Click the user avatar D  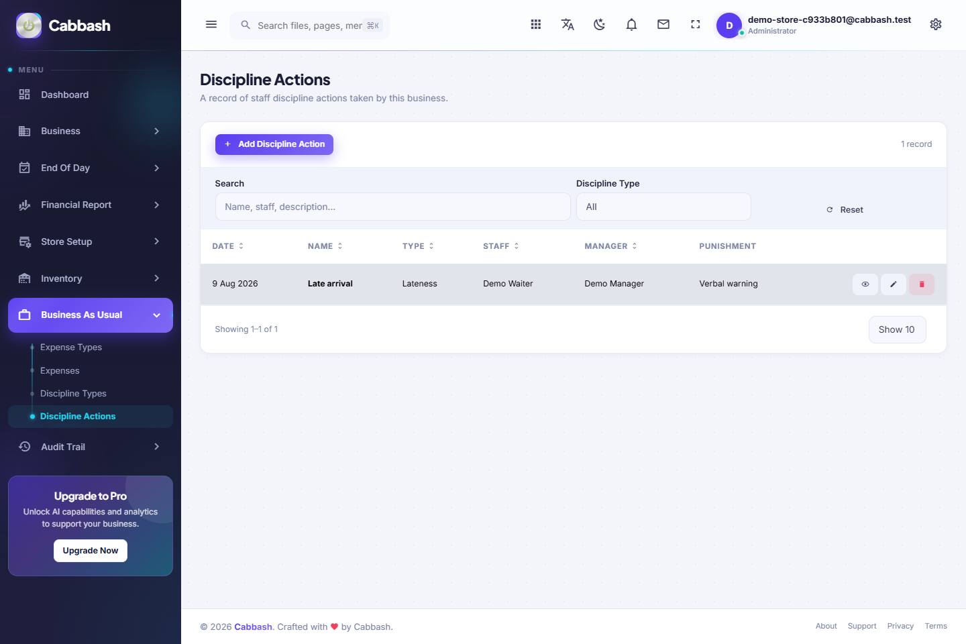pyautogui.click(x=729, y=25)
